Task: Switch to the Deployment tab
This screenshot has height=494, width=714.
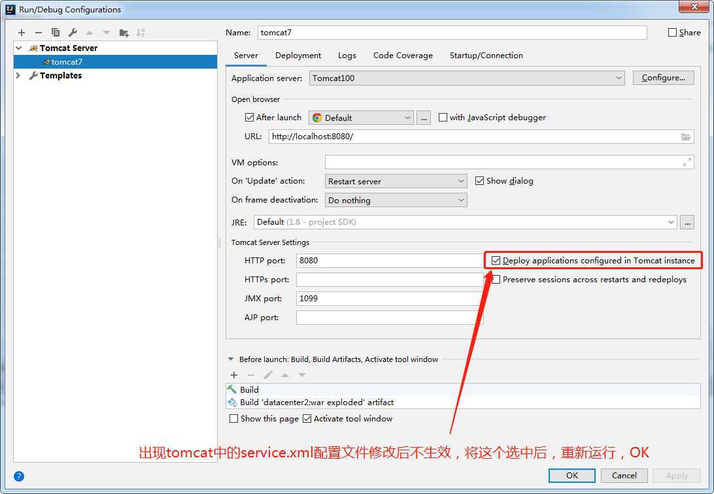Action: 297,56
